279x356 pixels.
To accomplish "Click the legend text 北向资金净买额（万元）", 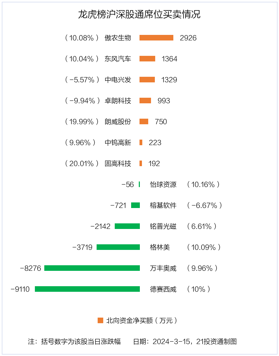I will coord(142,320).
